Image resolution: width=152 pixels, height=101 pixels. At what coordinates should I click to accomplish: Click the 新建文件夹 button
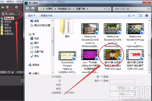pos(46,15)
